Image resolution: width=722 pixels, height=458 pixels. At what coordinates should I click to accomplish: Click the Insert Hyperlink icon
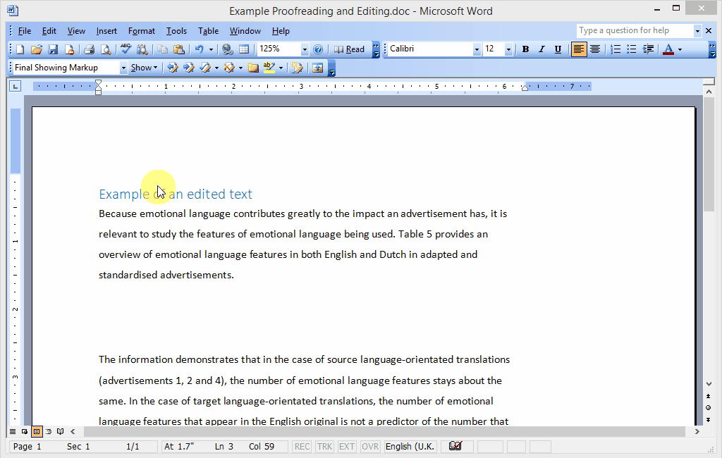[227, 49]
